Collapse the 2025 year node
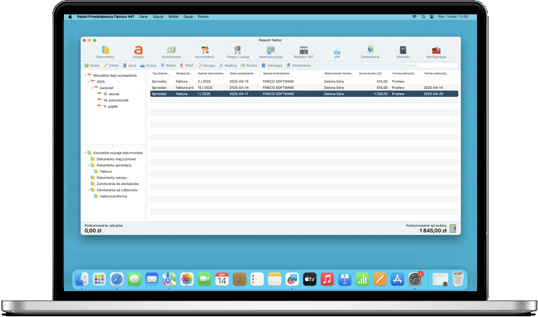The height and width of the screenshot is (317, 538). coord(89,82)
